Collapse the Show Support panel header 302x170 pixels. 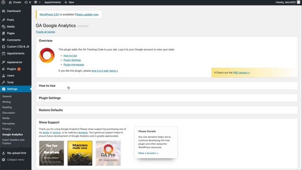167,122
